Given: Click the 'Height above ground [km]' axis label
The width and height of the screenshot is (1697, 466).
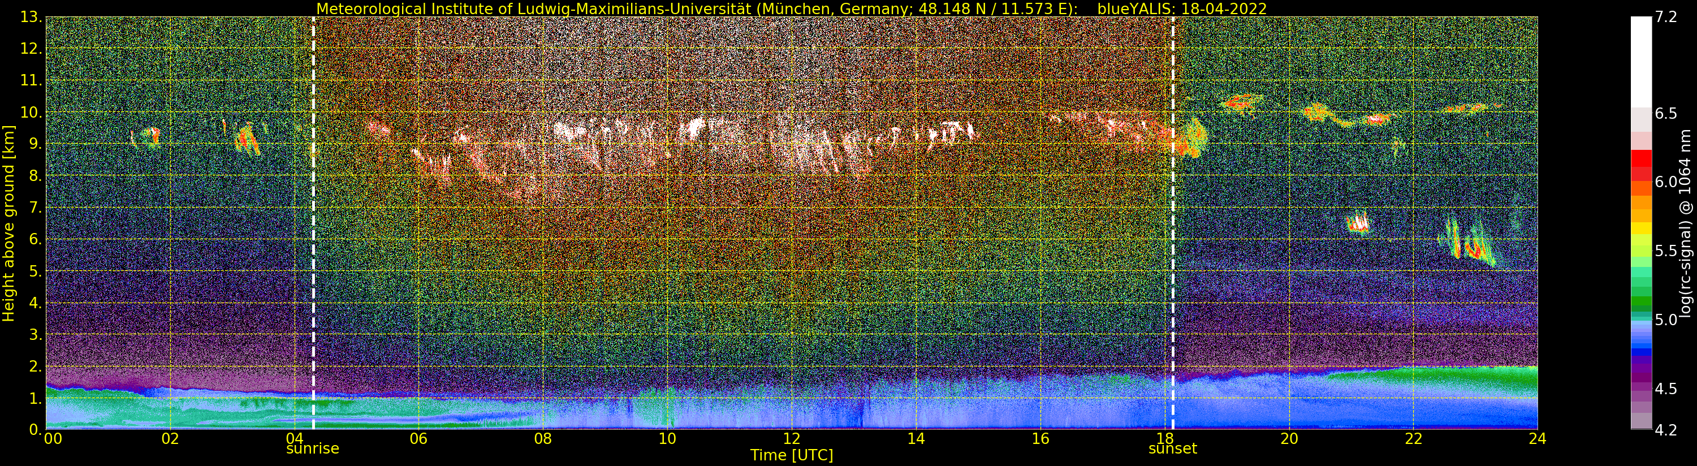Looking at the screenshot, I should coord(8,223).
